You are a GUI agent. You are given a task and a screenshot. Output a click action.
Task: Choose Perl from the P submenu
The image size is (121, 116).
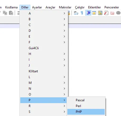[x=86, y=106]
